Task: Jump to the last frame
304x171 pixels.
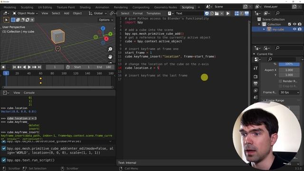Action: (39, 67)
